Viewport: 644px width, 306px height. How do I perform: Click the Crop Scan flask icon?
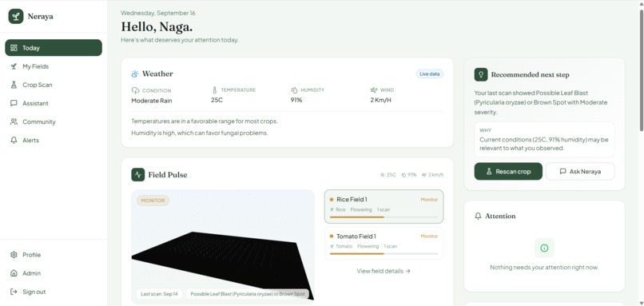[14, 85]
